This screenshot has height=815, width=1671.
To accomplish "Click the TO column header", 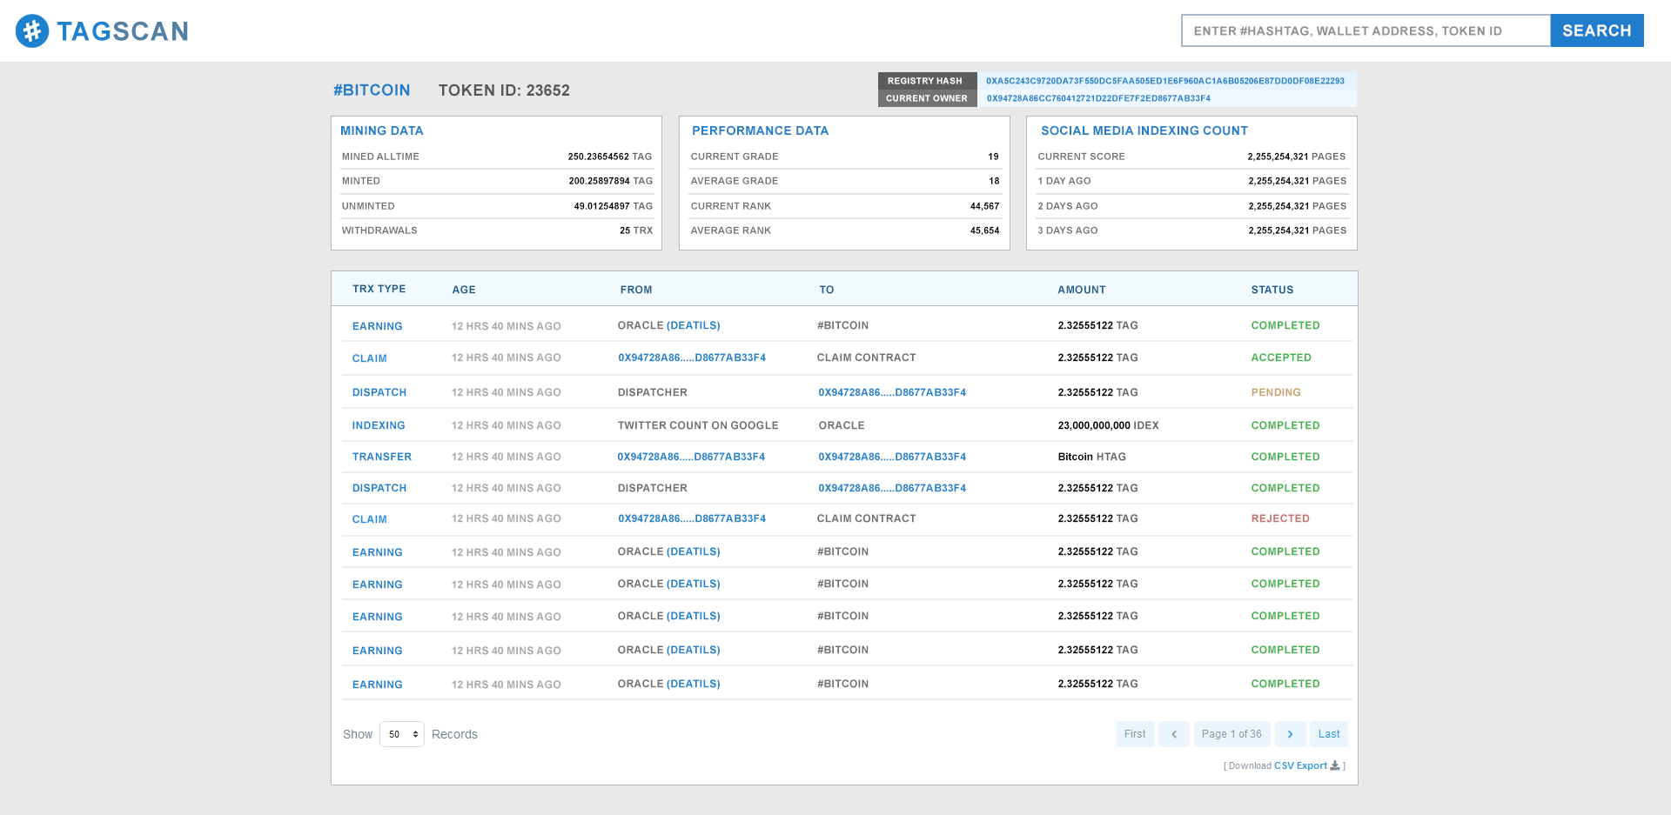I will coord(827,290).
